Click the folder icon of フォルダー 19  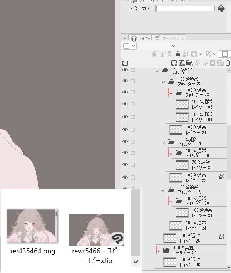171,190
